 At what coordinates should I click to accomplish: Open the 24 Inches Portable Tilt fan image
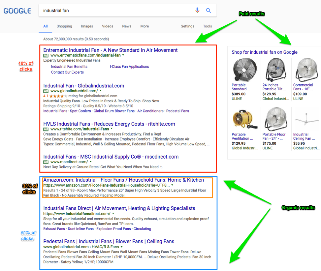(x=275, y=70)
